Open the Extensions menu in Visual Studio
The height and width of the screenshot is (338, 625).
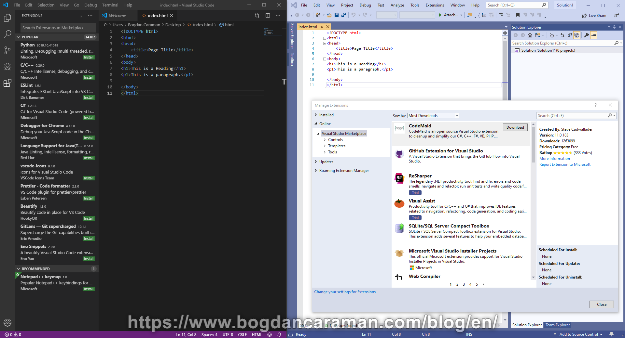coord(435,5)
